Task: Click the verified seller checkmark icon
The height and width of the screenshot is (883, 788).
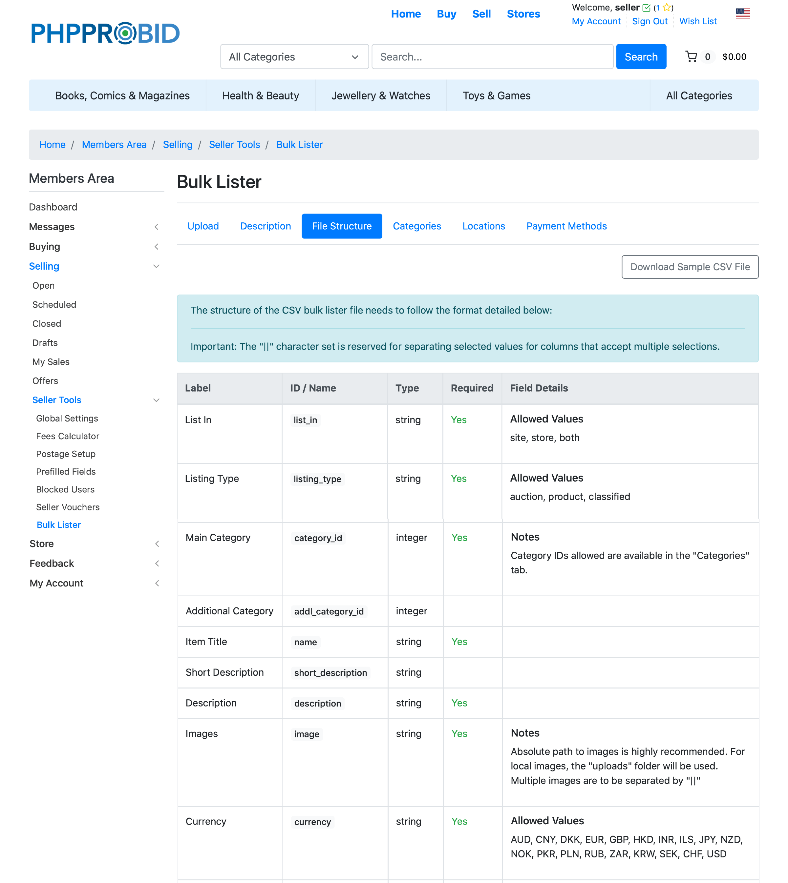Action: [647, 8]
